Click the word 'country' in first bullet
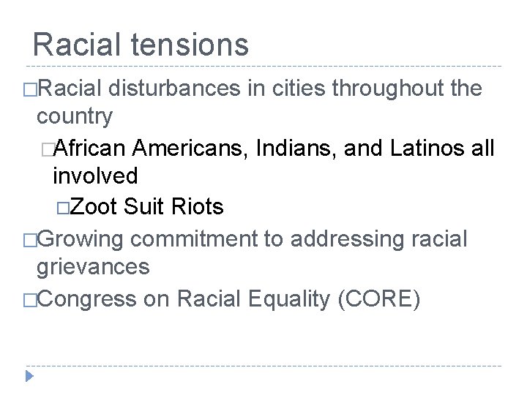527x395 pixels. (x=75, y=116)
